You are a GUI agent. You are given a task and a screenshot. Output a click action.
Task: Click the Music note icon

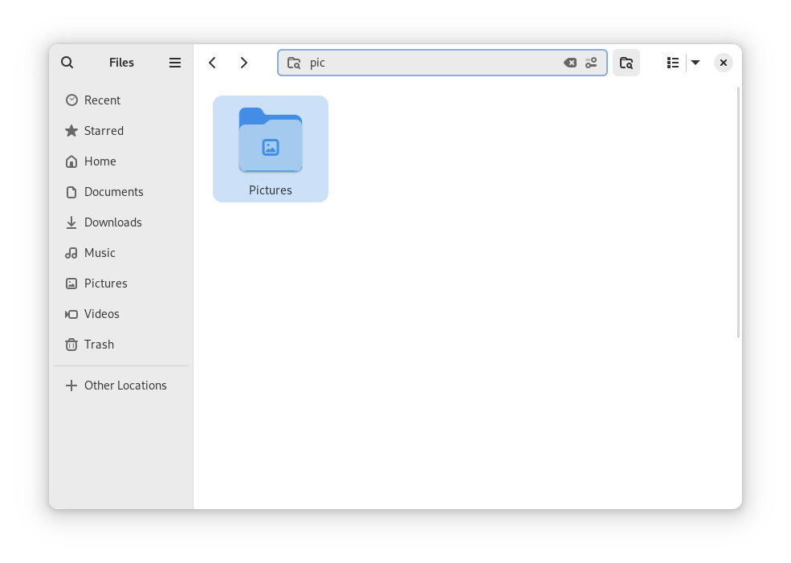tap(71, 253)
